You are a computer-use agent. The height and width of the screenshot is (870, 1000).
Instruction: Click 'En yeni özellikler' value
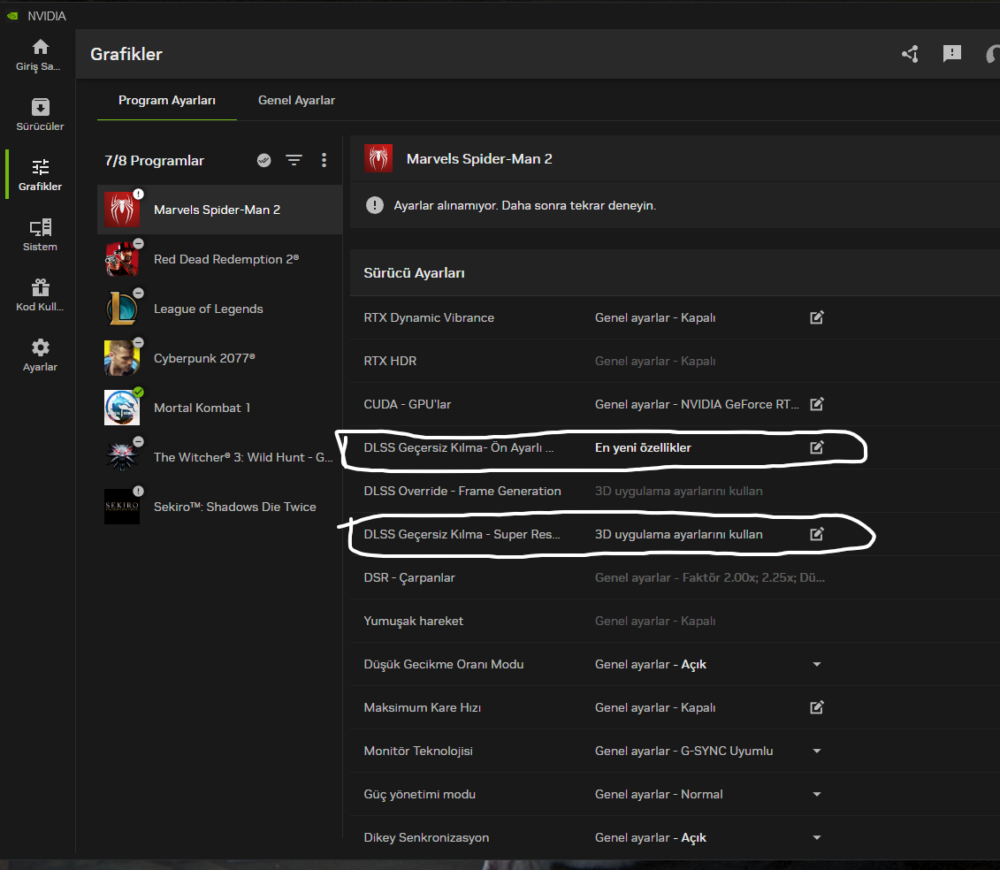click(x=643, y=447)
